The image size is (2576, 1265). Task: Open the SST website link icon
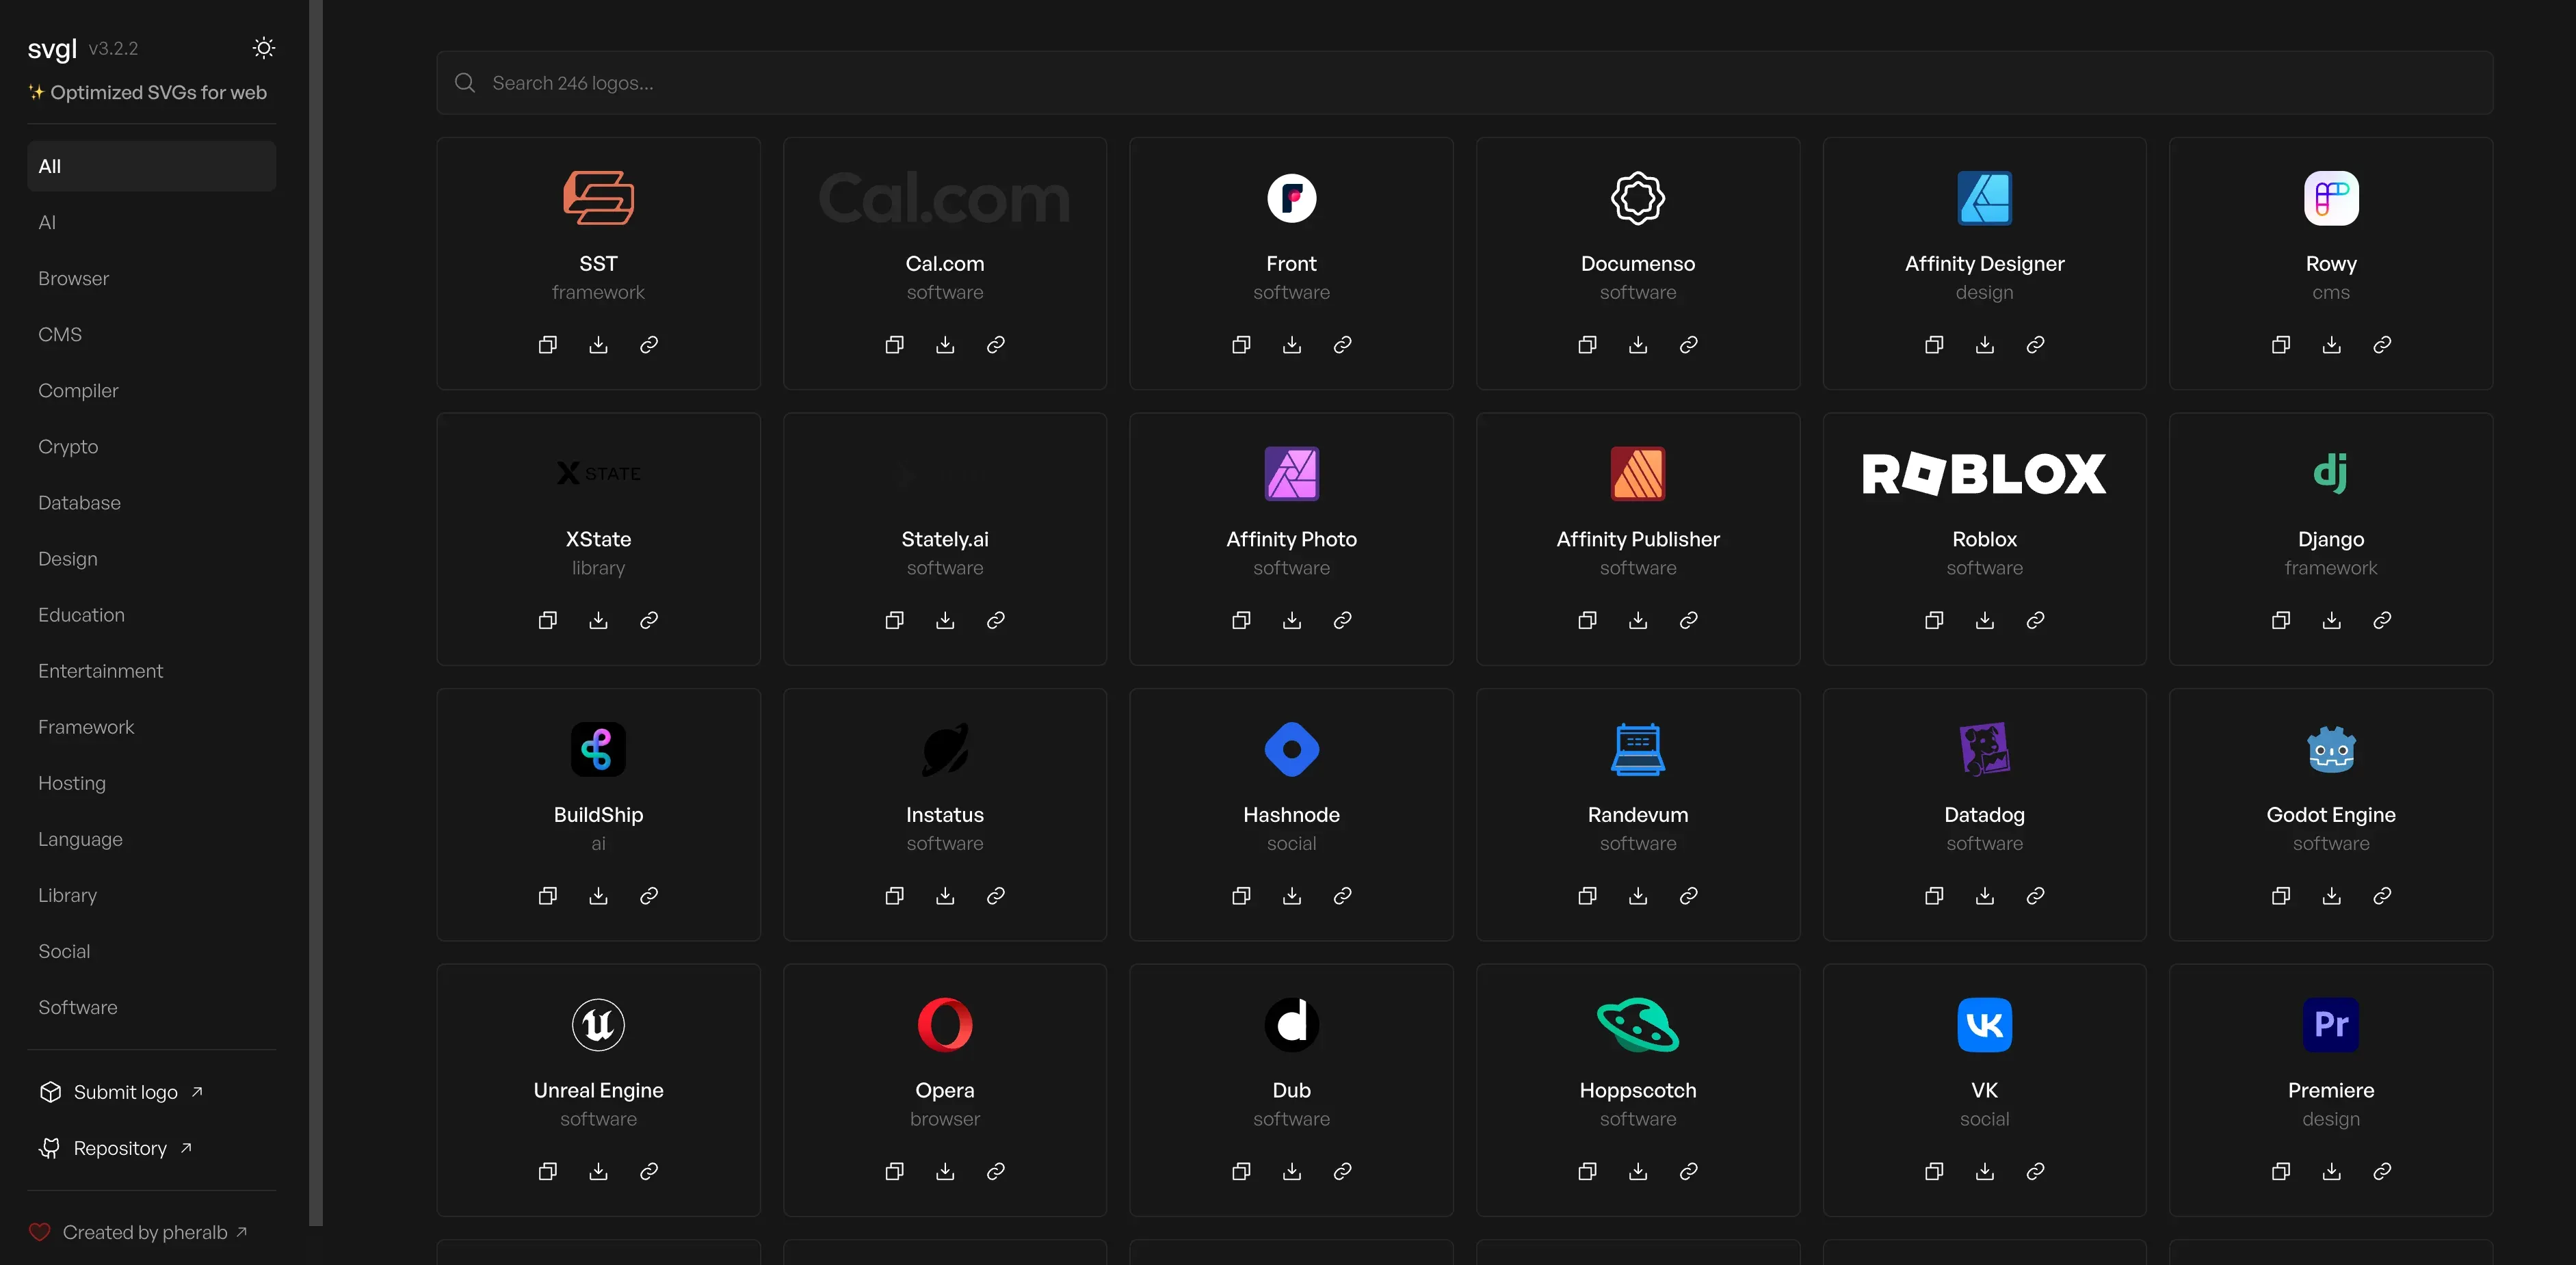coord(649,345)
